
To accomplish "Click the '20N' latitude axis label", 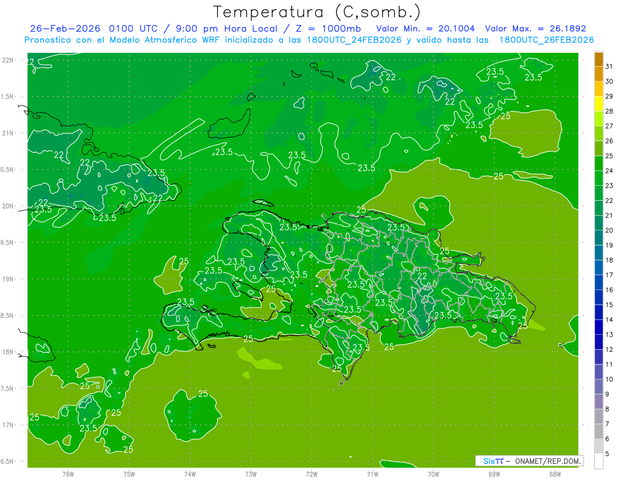I will point(8,206).
